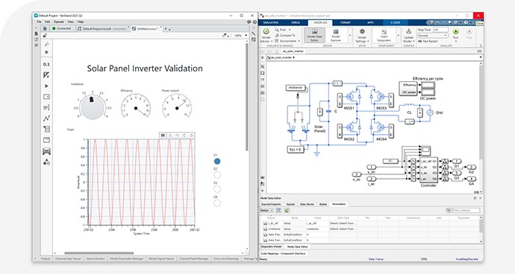The width and height of the screenshot is (515, 274).
Task: Open the Help menu in VeriStand
Action: click(81, 22)
